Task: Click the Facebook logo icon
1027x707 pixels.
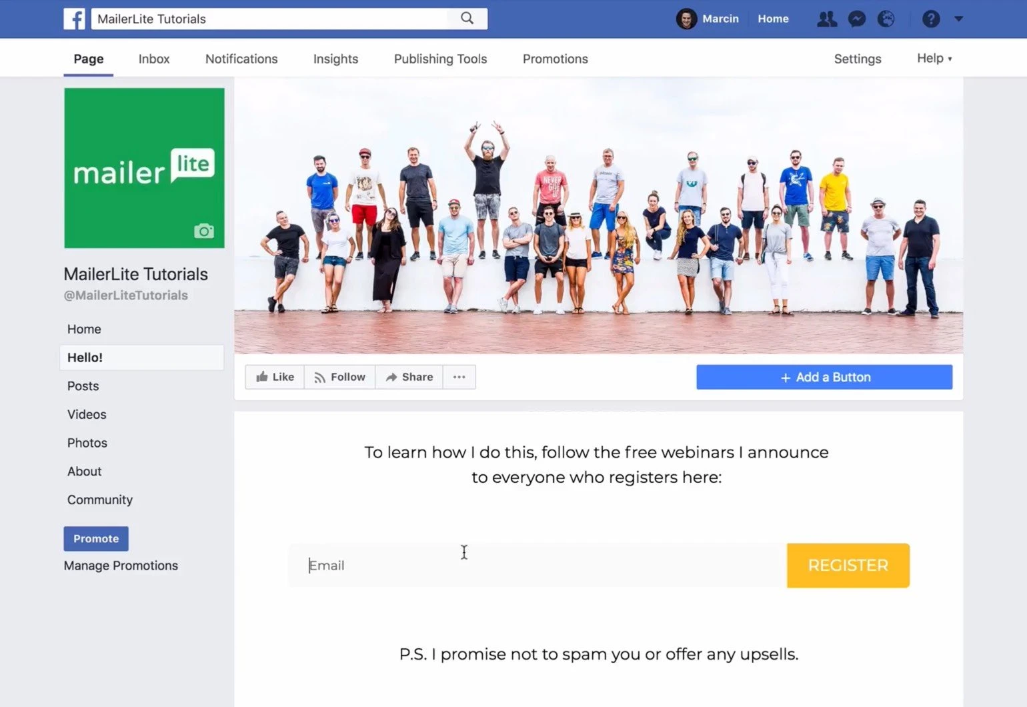Action: [x=74, y=19]
